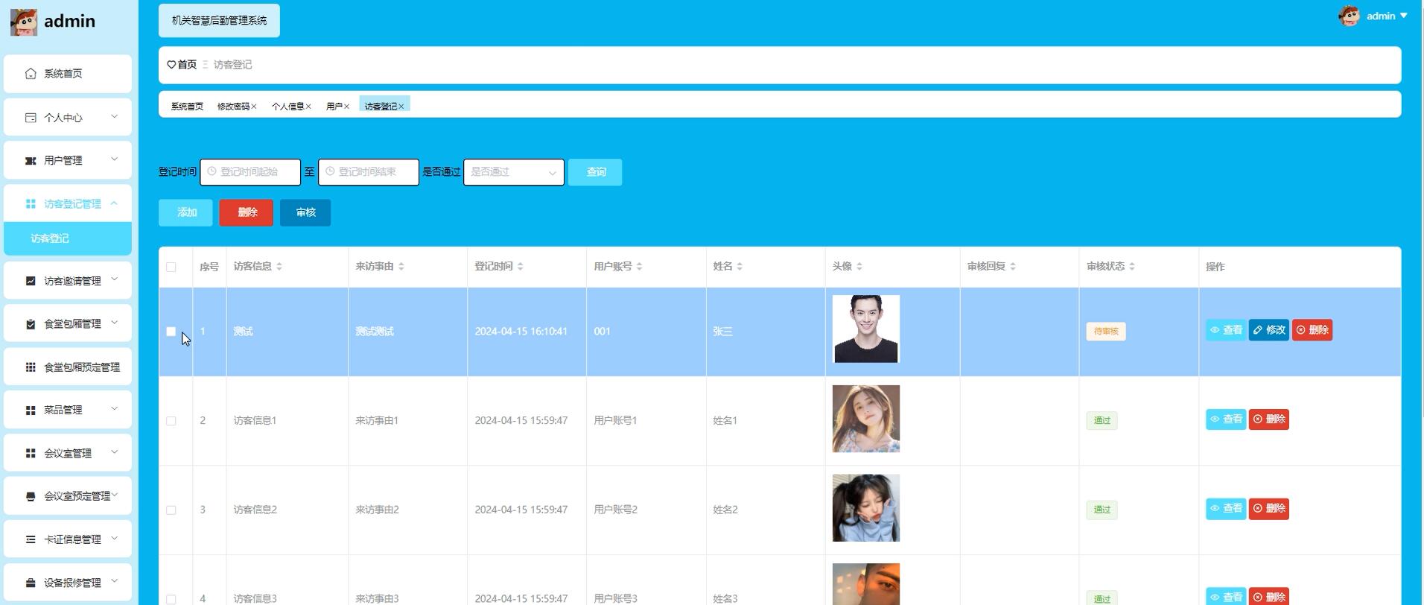The height and width of the screenshot is (605, 1424).
Task: Select the 访客登记 submenu item
Action: click(68, 238)
